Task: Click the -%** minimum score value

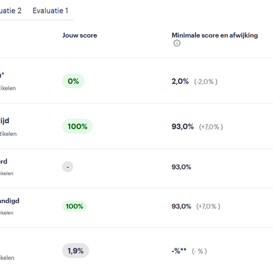Action: [179, 251]
